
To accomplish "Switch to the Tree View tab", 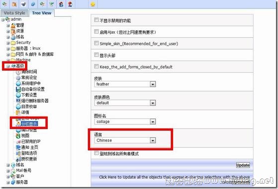I will pyautogui.click(x=42, y=13).
